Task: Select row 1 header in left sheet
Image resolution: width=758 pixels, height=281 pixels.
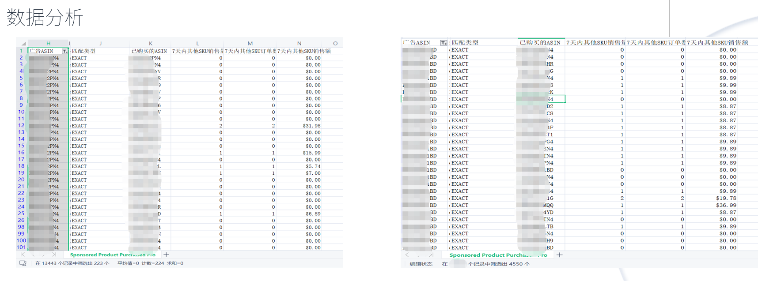Action: coord(21,51)
